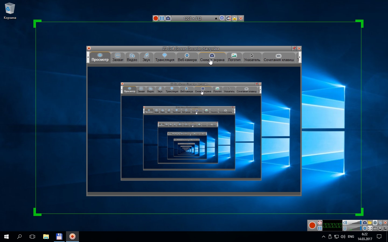Toggle the microphone recording icon
Viewport: 388px width, 242px height.
(345, 228)
